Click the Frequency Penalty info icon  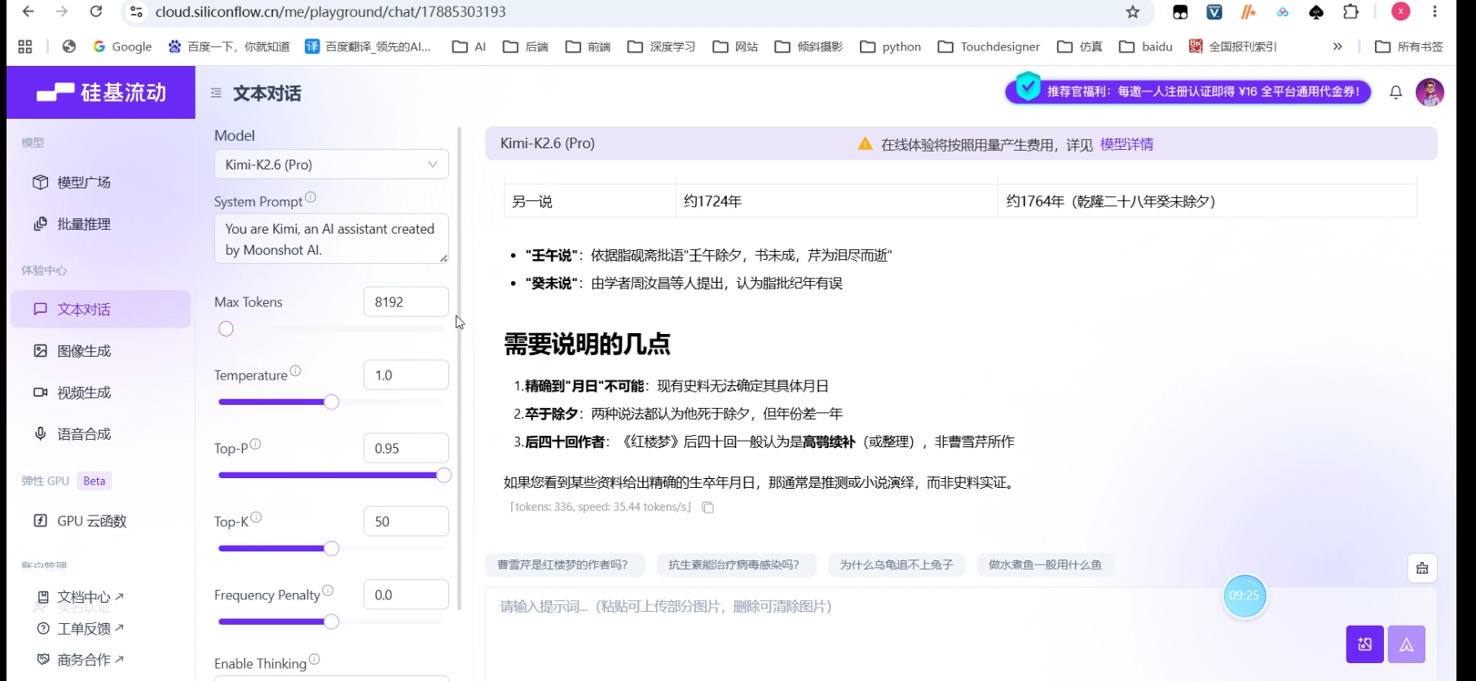pyautogui.click(x=328, y=591)
